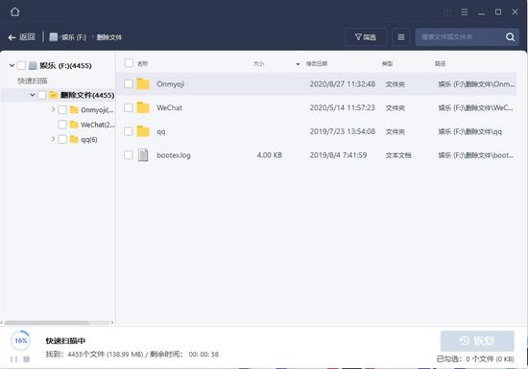Sort by 名称 column header
528x369 pixels.
pyautogui.click(x=142, y=63)
